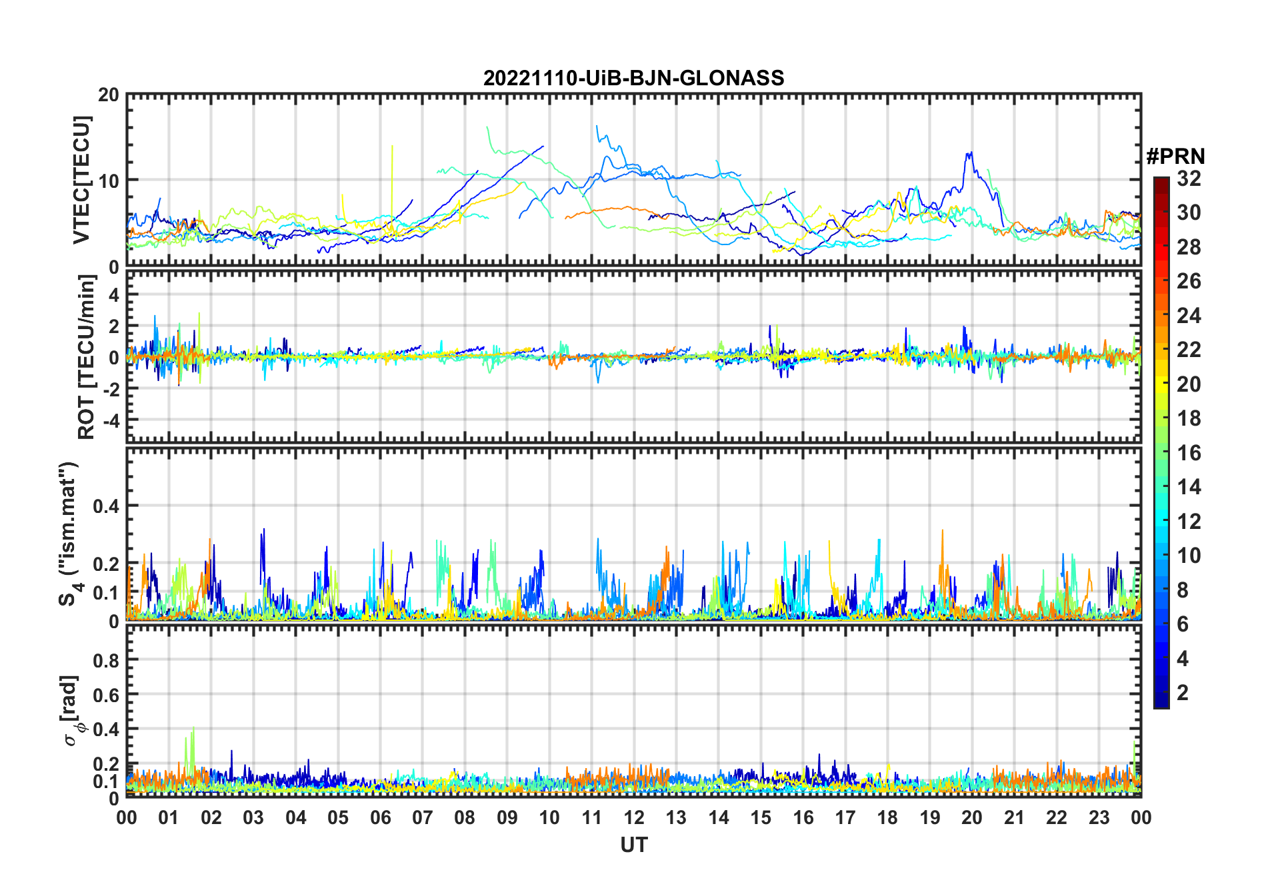The height and width of the screenshot is (886, 1268).
Task: Click UT axis hour label 21
Action: pos(1015,817)
